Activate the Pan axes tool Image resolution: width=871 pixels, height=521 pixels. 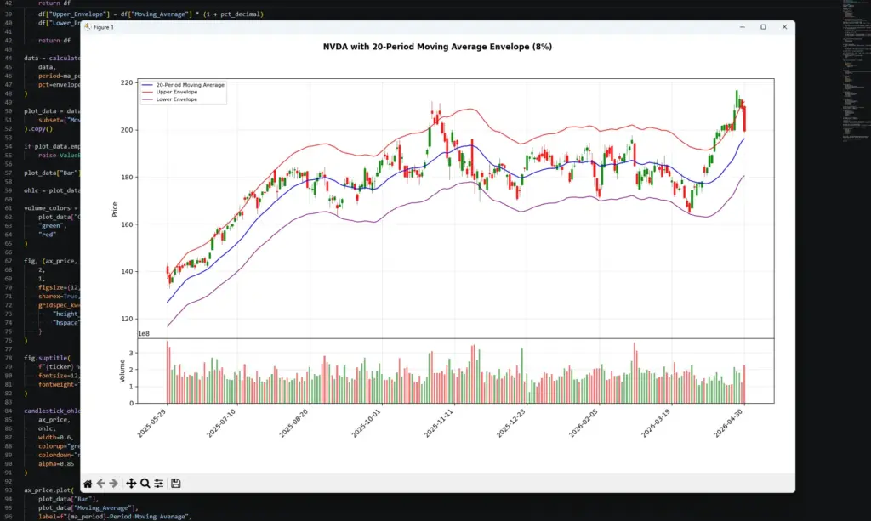pyautogui.click(x=131, y=484)
